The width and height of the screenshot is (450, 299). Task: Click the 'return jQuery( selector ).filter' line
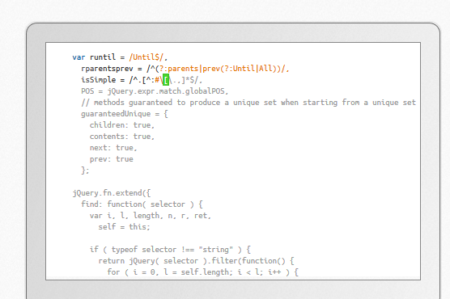coord(197,261)
